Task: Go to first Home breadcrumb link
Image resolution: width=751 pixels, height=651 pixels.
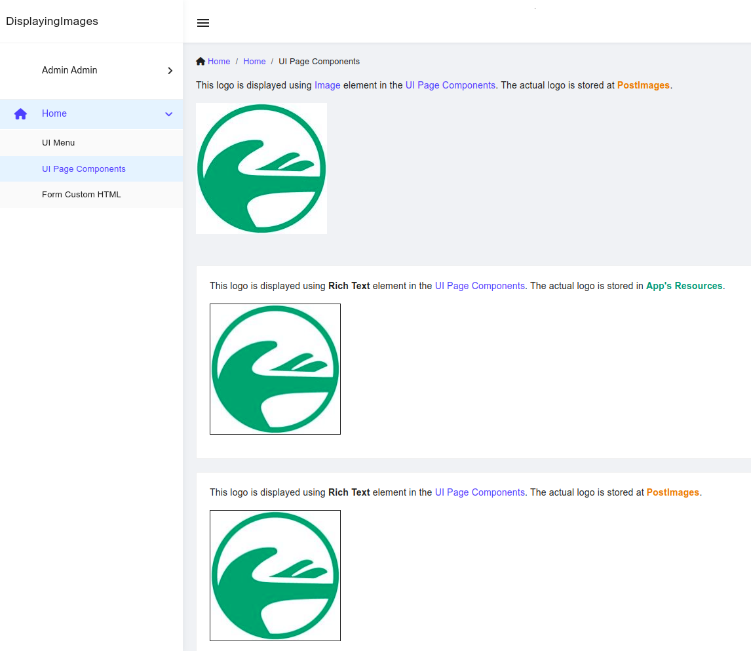Action: (x=219, y=62)
